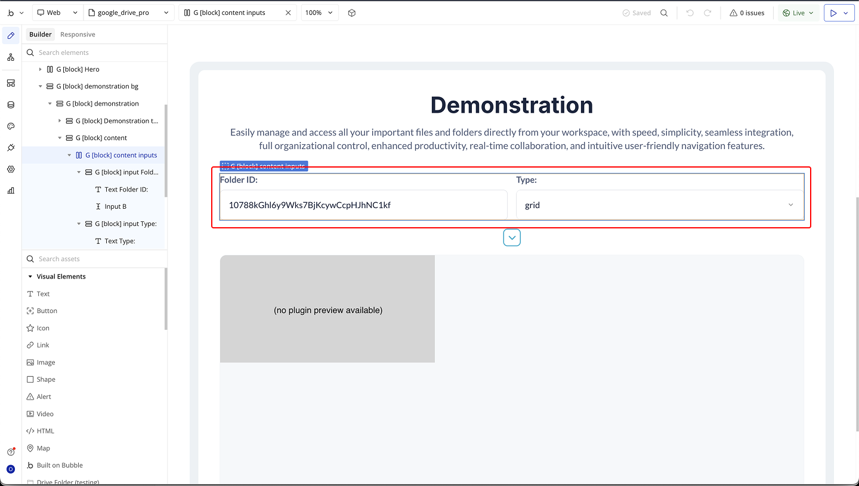859x486 pixels.
Task: Add a Built on Bubble element
Action: coord(55,465)
